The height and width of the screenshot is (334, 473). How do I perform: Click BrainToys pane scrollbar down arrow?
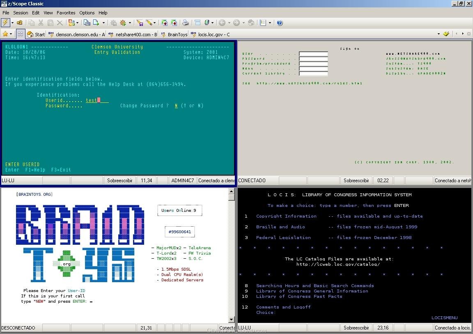[x=232, y=320]
